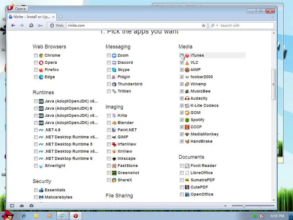The image size is (293, 220).
Task: Click the ShareX app icon
Action: (114, 180)
